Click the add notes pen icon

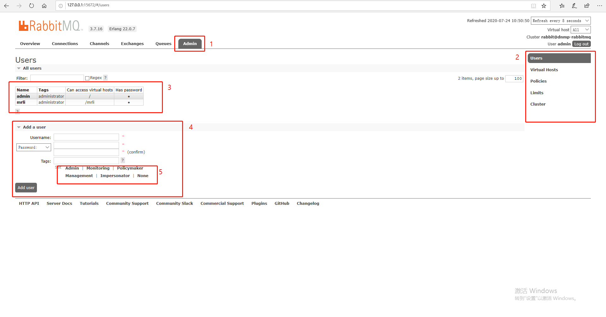click(x=574, y=6)
